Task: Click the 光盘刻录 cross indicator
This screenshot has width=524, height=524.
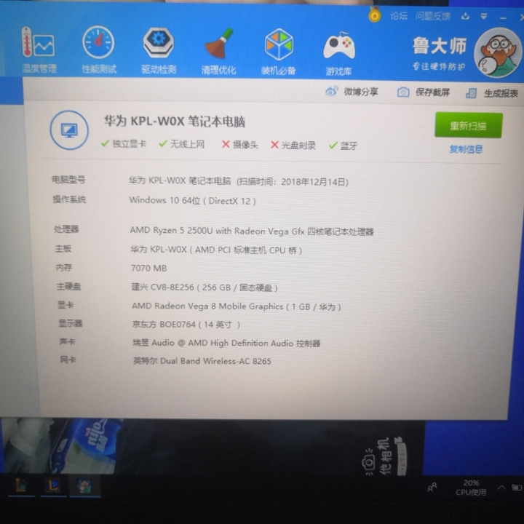Action: [293, 145]
